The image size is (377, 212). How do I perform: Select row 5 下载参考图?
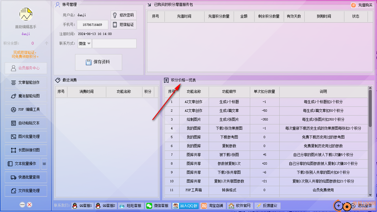point(266,137)
